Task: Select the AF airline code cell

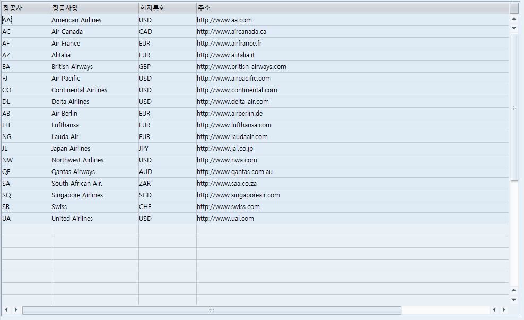Action: tap(27, 44)
